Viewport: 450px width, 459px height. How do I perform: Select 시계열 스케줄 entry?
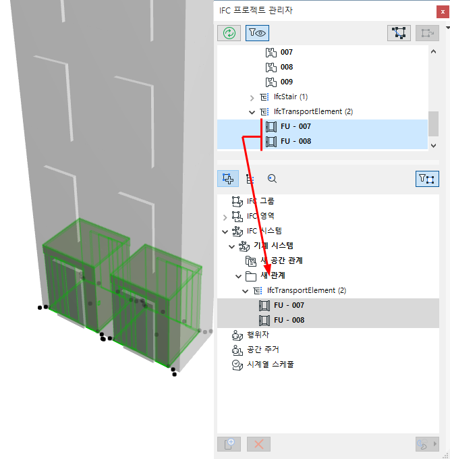tap(271, 364)
